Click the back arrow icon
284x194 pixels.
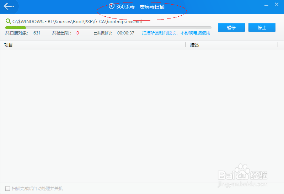9,6
